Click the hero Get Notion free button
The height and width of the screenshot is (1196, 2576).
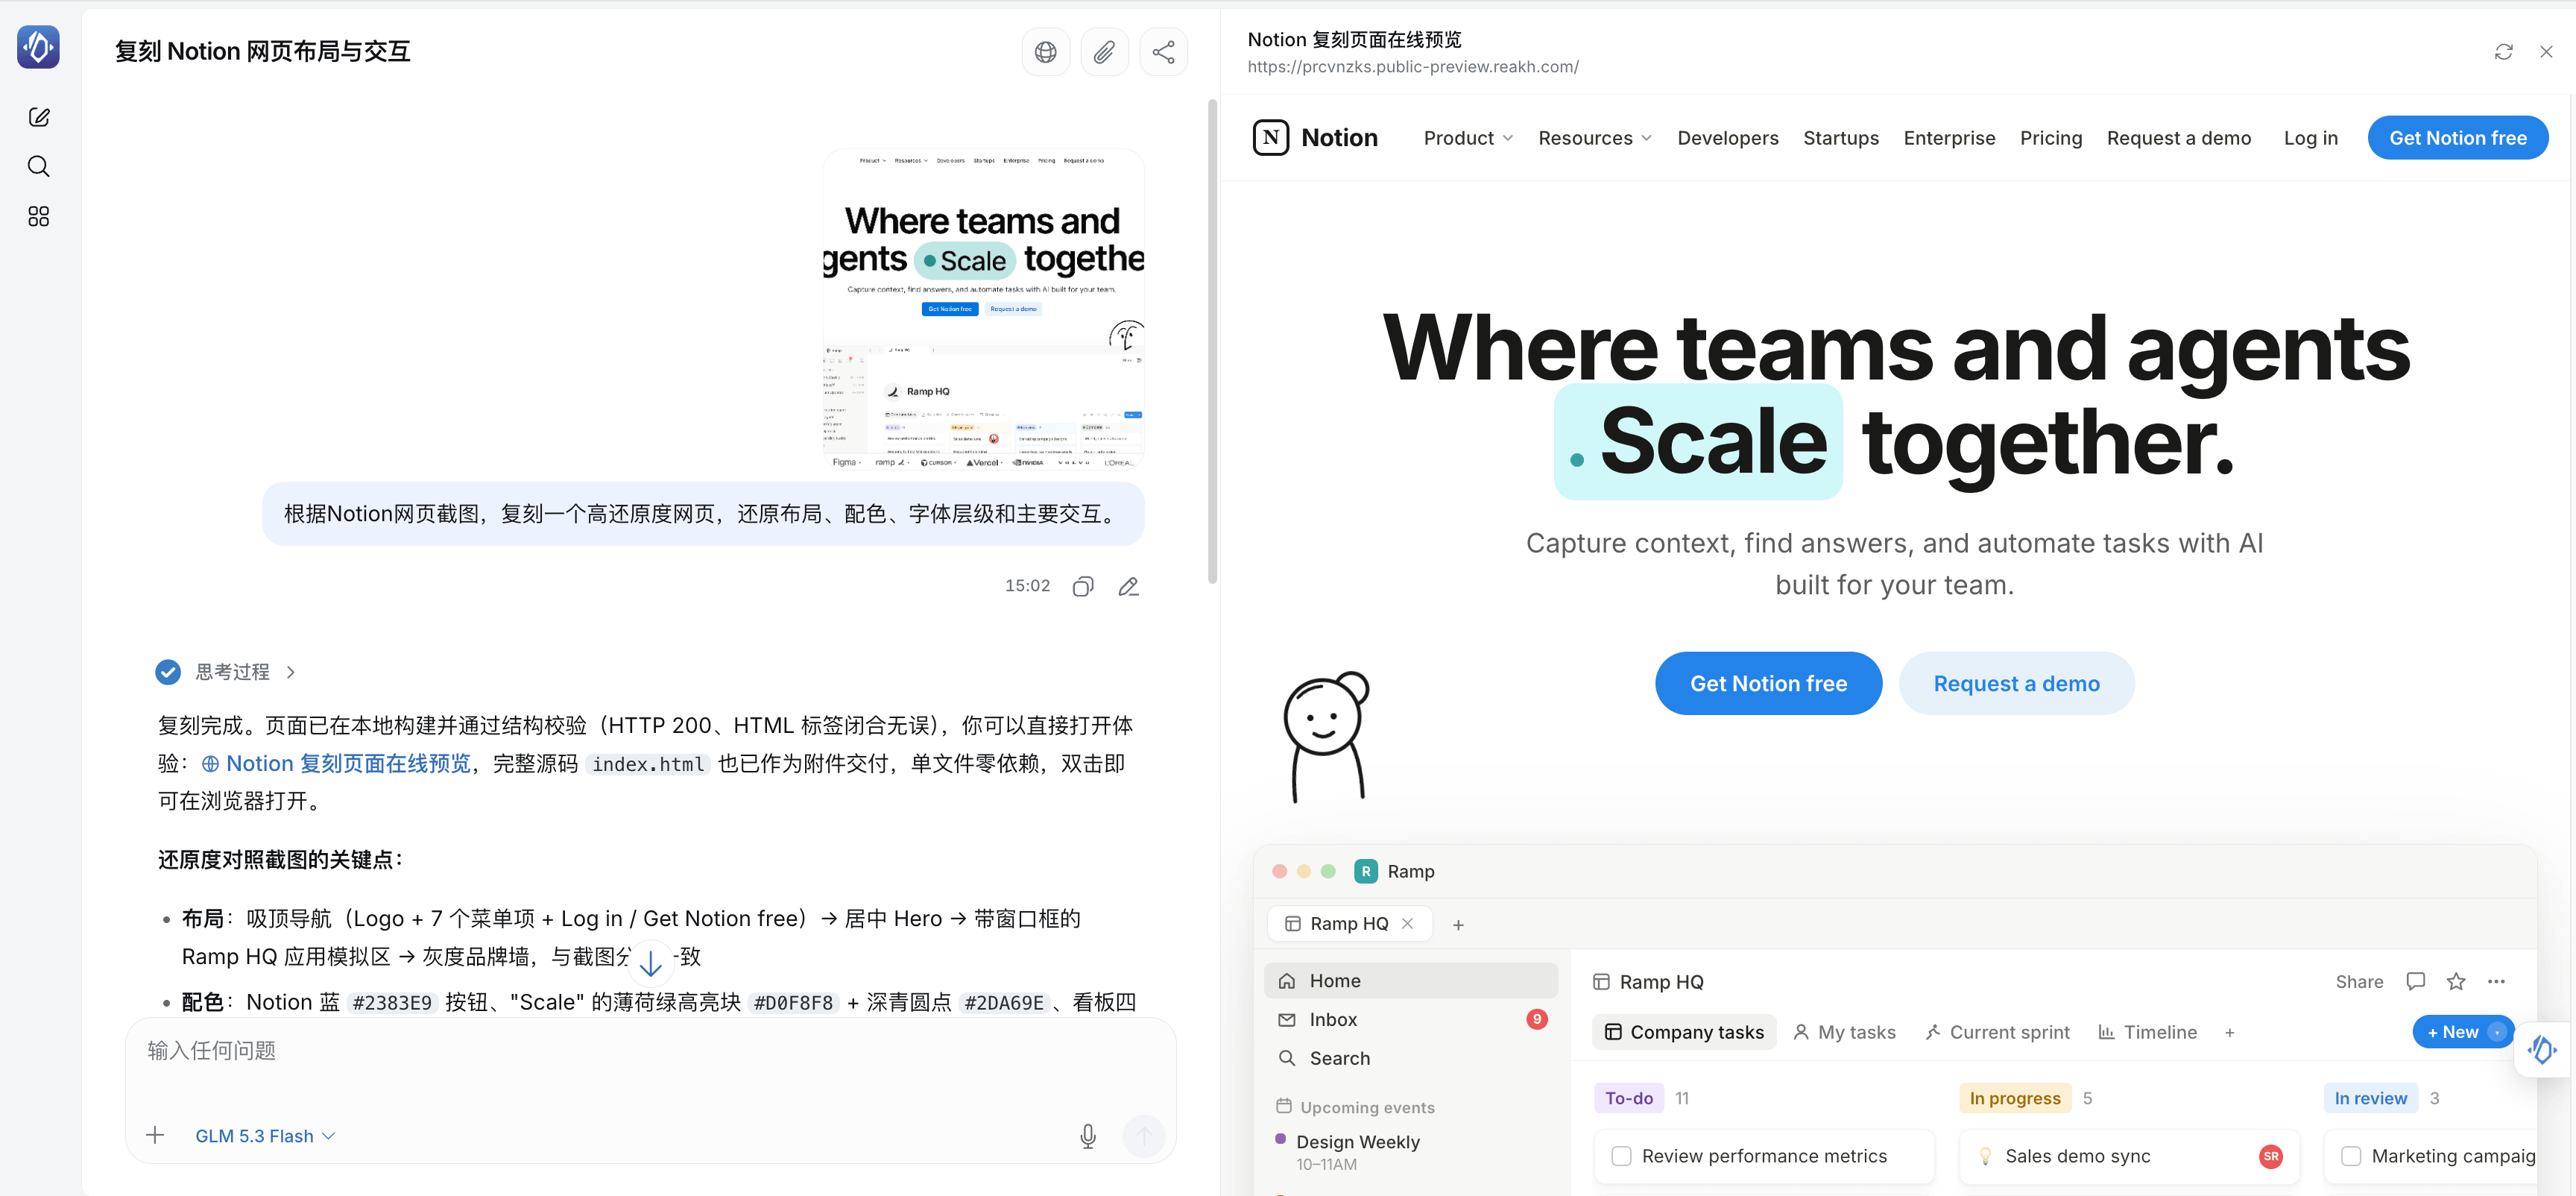(x=1768, y=683)
